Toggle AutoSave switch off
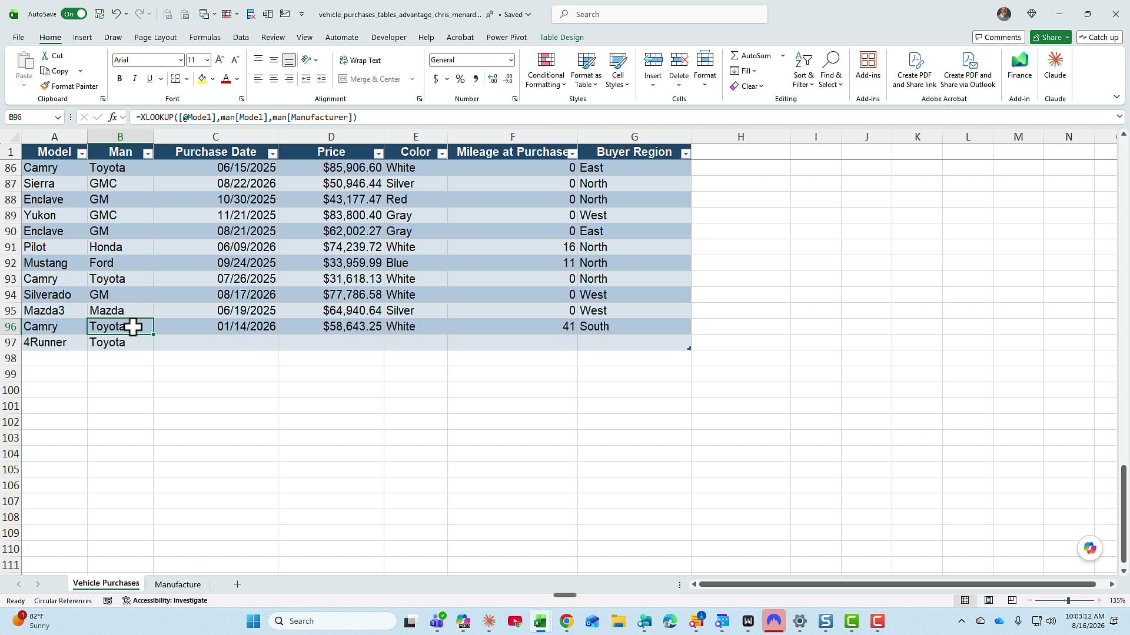1130x635 pixels. [75, 14]
